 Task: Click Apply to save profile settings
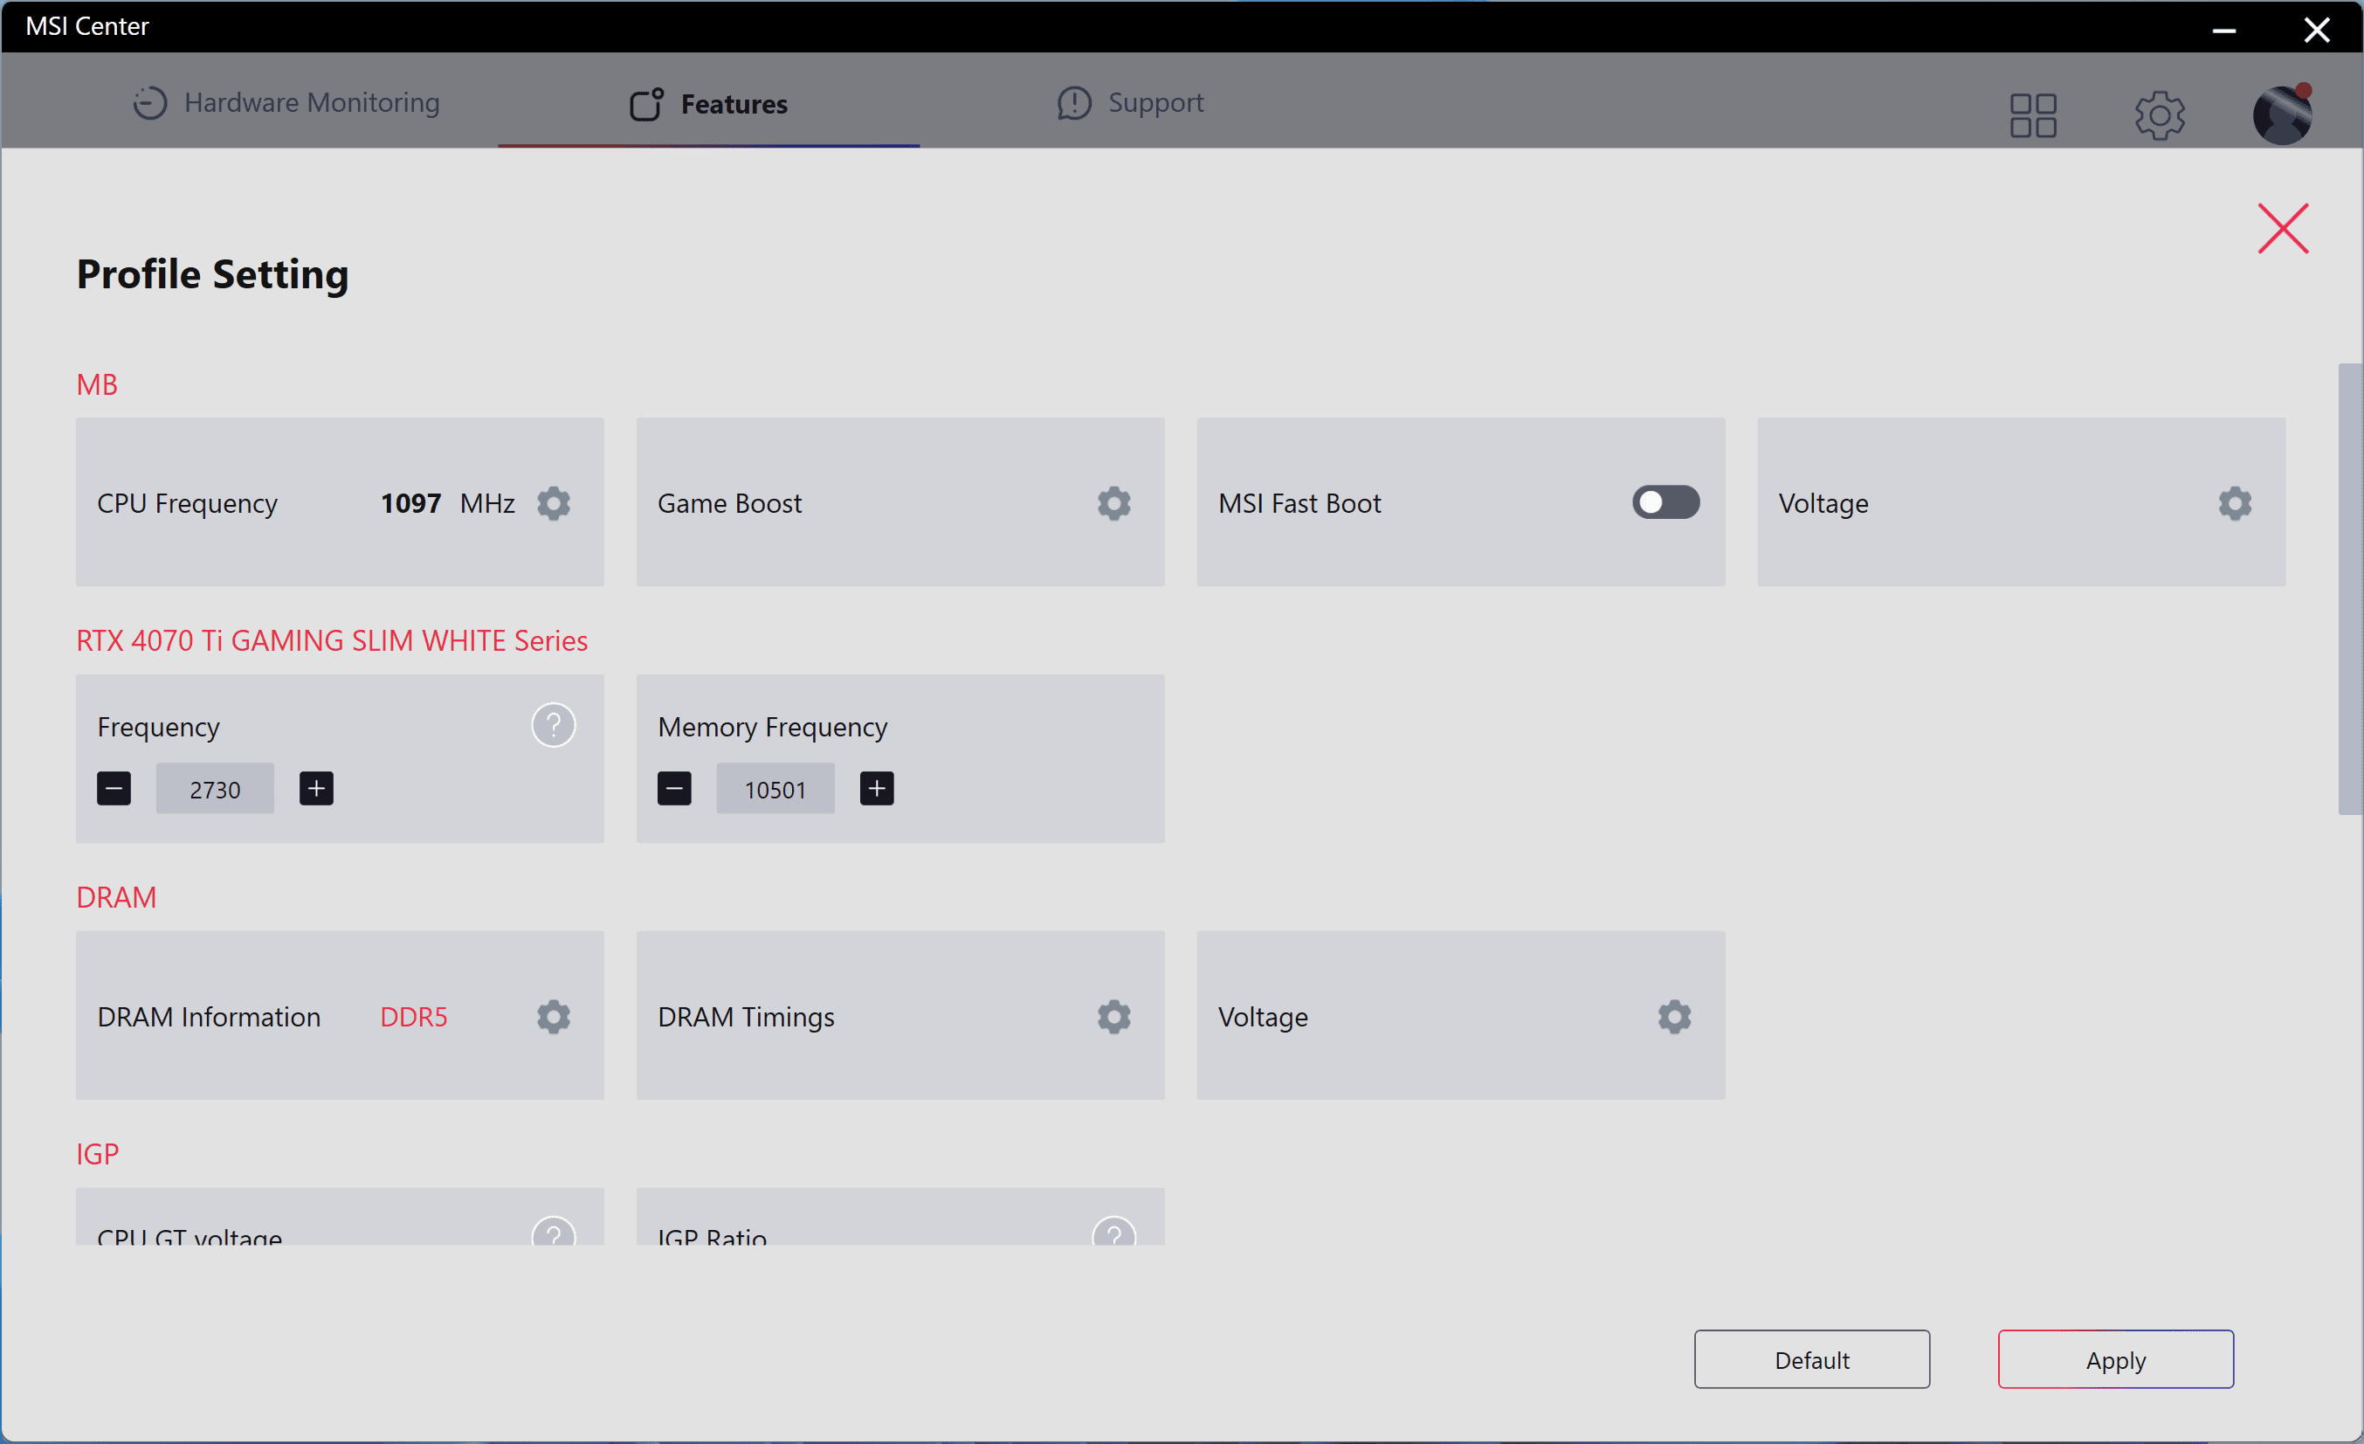(x=2114, y=1359)
